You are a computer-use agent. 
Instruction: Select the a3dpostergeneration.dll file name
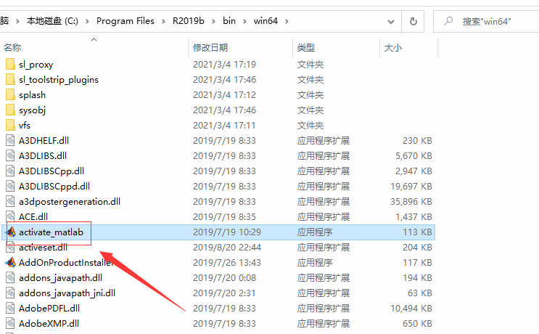pos(70,202)
